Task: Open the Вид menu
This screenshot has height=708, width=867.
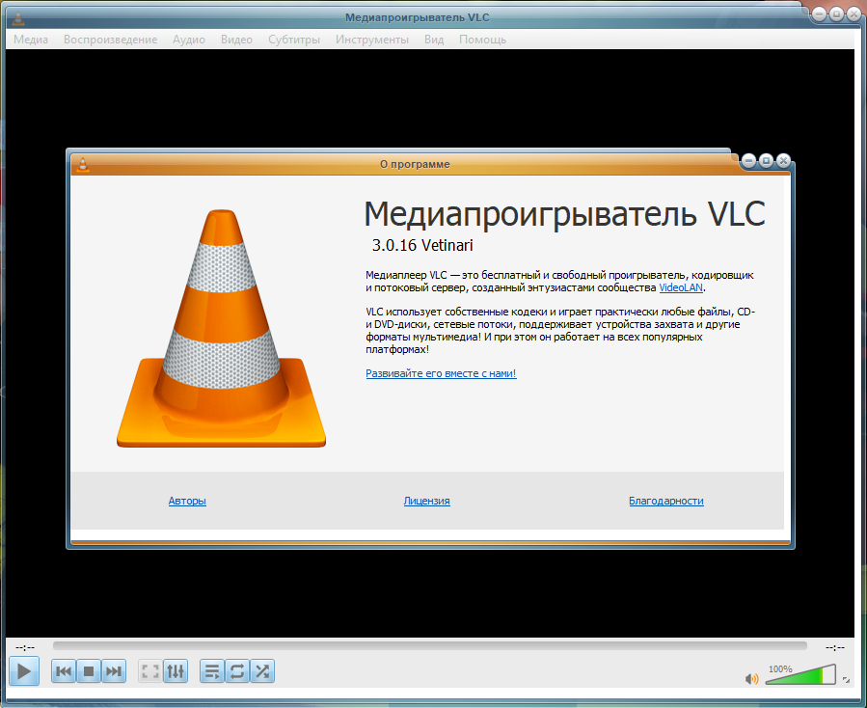Action: [434, 40]
